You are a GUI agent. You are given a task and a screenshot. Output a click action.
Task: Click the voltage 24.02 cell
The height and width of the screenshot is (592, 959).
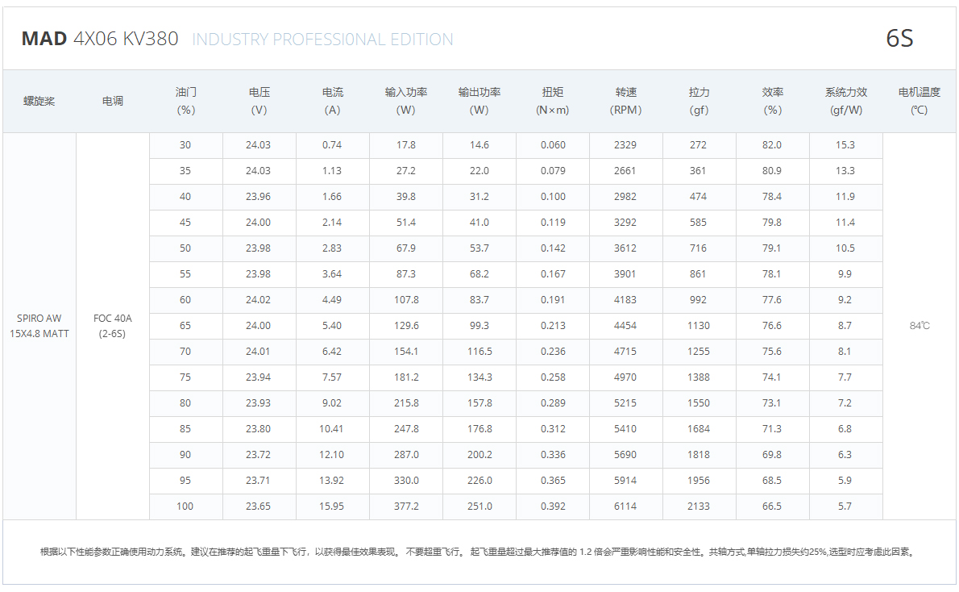(259, 300)
